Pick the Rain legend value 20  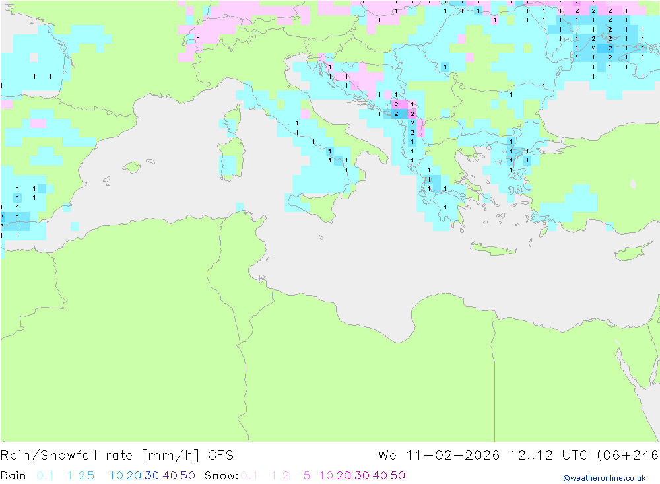[134, 475]
